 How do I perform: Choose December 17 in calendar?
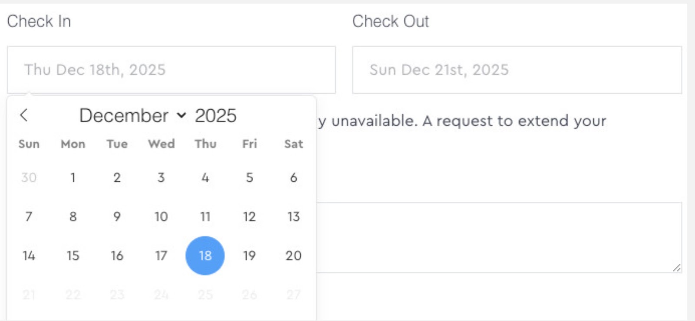pos(161,255)
